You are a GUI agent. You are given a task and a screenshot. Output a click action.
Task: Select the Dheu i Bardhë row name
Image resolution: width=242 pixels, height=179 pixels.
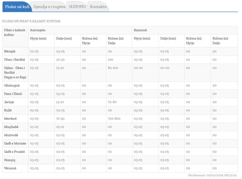coord(15,60)
